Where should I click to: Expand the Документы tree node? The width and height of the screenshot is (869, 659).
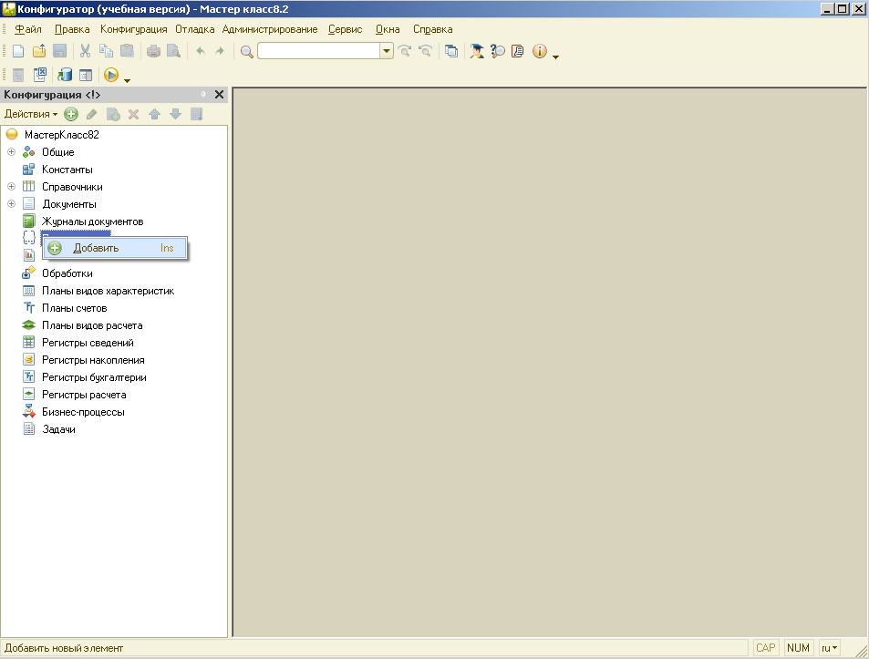click(11, 204)
